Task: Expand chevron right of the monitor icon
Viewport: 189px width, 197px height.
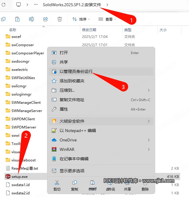Action: pos(27,5)
